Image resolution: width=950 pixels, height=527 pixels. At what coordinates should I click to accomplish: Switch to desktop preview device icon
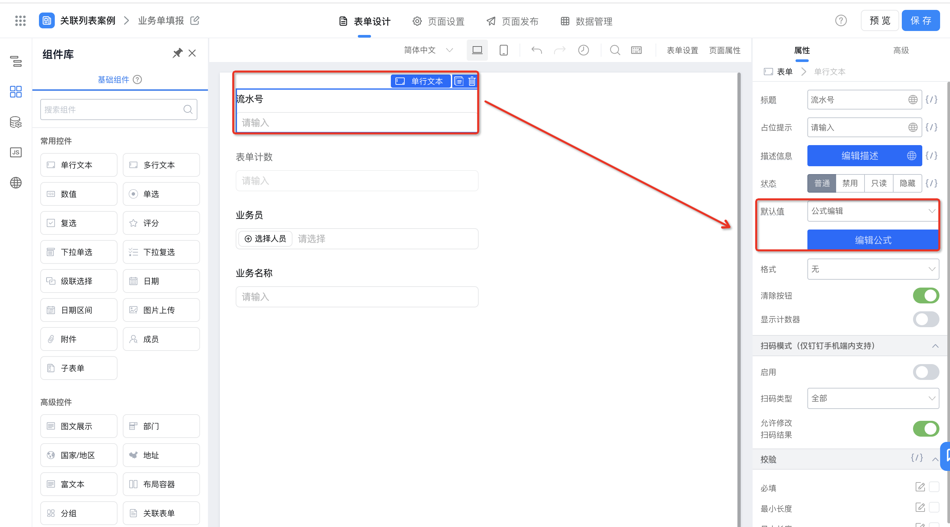[x=477, y=50]
